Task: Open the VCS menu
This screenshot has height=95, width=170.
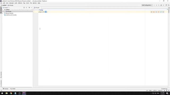Action: point(31,3)
